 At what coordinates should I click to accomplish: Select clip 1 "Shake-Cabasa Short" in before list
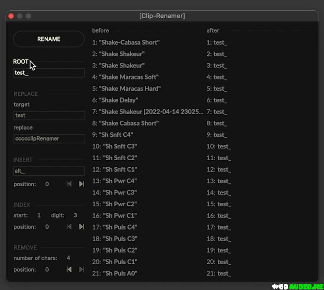[x=126, y=42]
